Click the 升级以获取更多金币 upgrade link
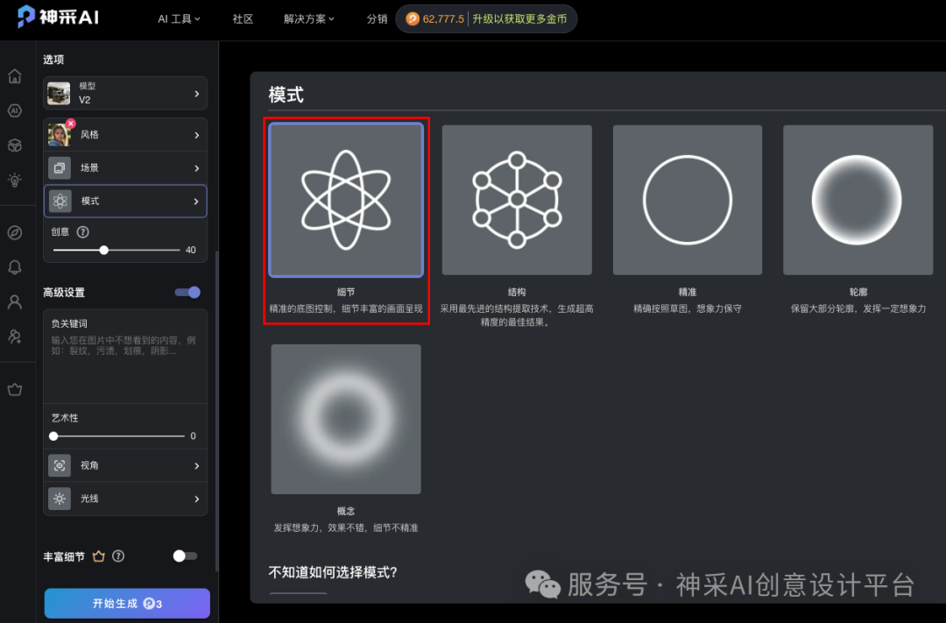Screen dimensions: 946x623 pyautogui.click(x=518, y=18)
